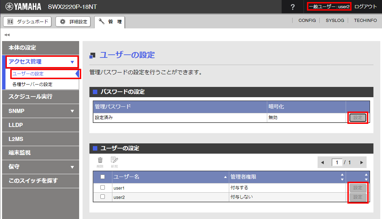The image size is (382, 219).
Task: Tick the checkbox for user2
Action: (x=102, y=197)
